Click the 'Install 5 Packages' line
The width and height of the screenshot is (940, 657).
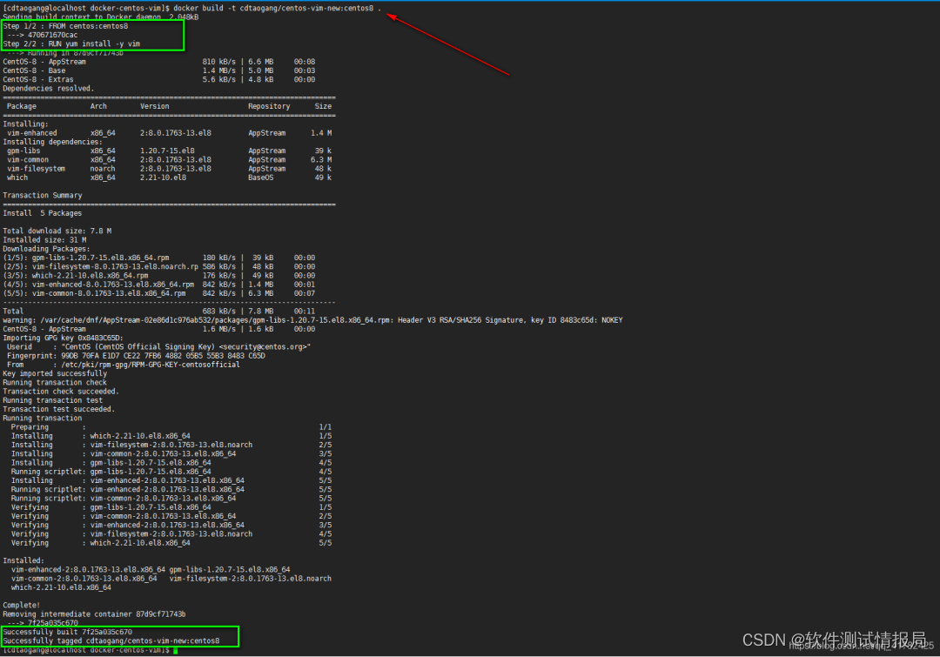(43, 213)
